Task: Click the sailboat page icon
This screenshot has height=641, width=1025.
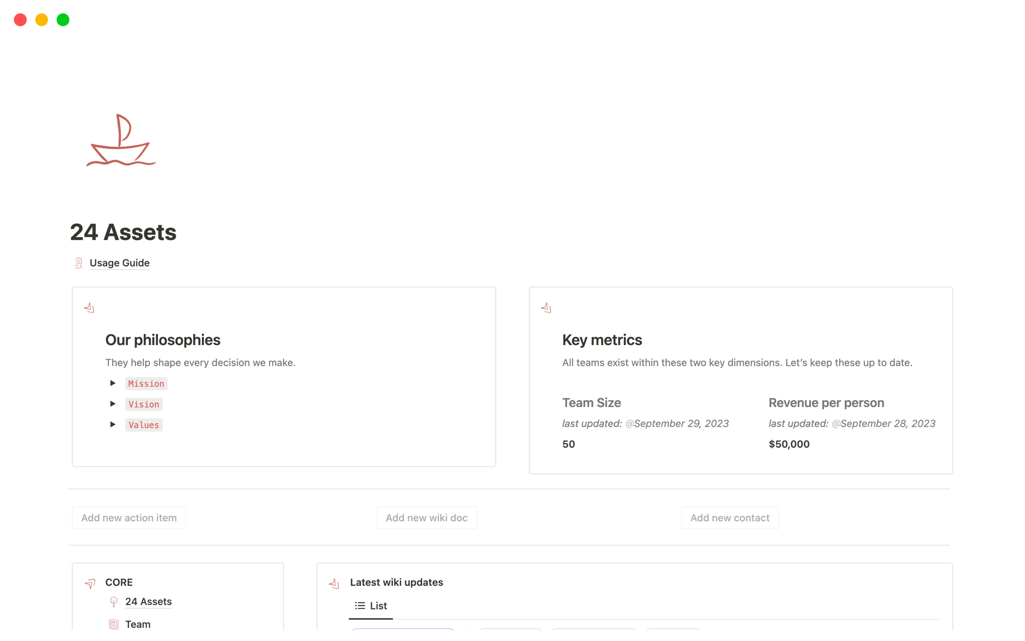Action: [121, 140]
